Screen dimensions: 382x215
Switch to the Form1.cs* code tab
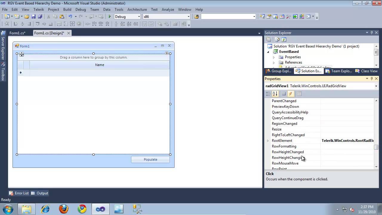pyautogui.click(x=17, y=33)
